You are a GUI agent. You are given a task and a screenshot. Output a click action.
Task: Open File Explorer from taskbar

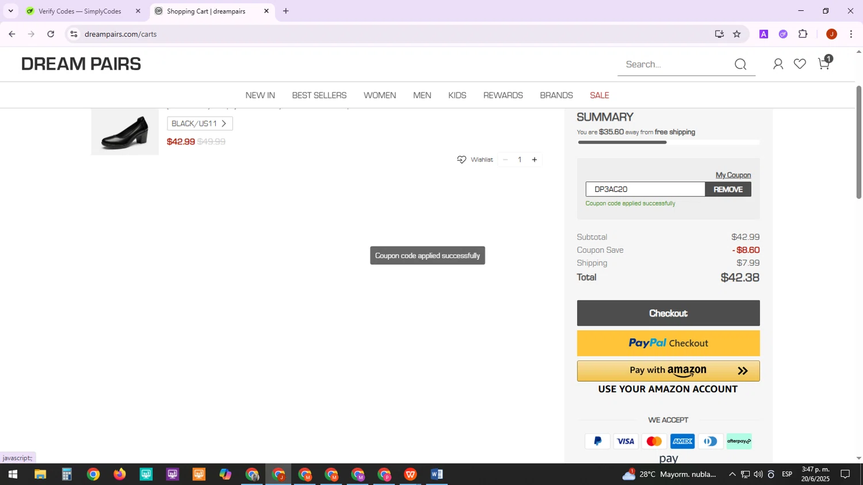(40, 475)
